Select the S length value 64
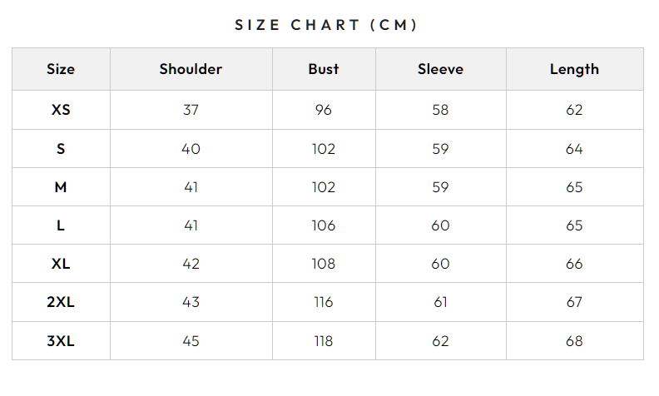Viewport: 659px width, 396px height. click(574, 149)
